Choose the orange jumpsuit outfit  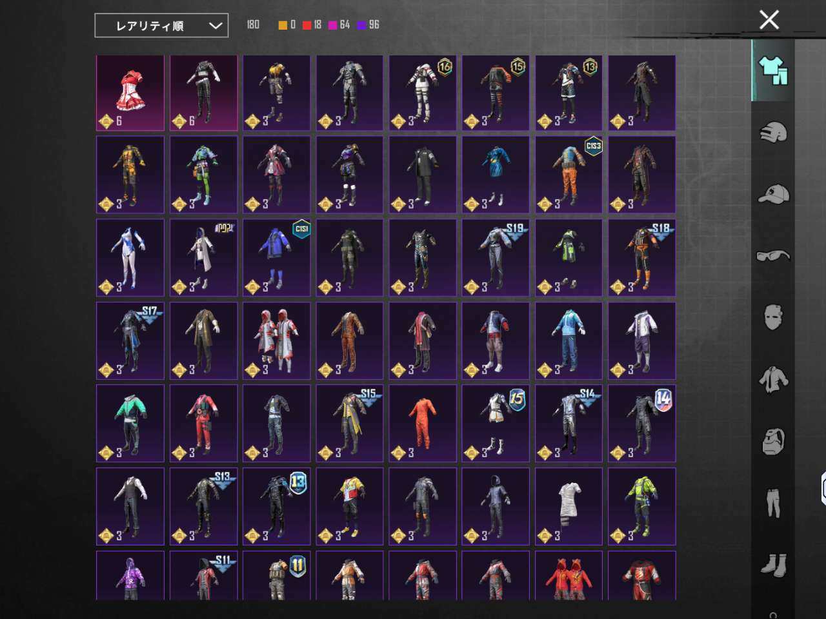422,424
